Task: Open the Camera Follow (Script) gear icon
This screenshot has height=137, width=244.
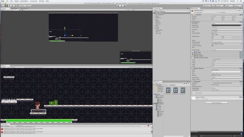Action: tap(242, 57)
